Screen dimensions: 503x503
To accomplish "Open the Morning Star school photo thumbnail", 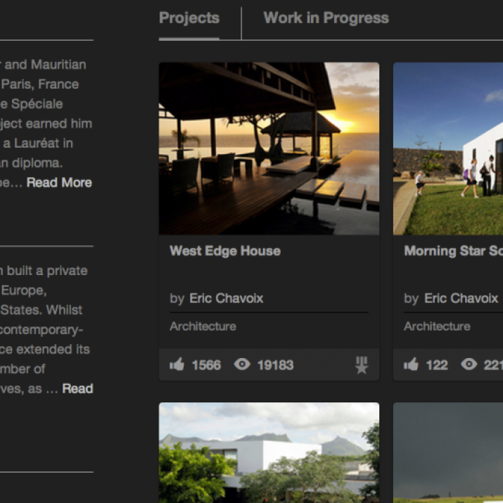I will (x=448, y=148).
